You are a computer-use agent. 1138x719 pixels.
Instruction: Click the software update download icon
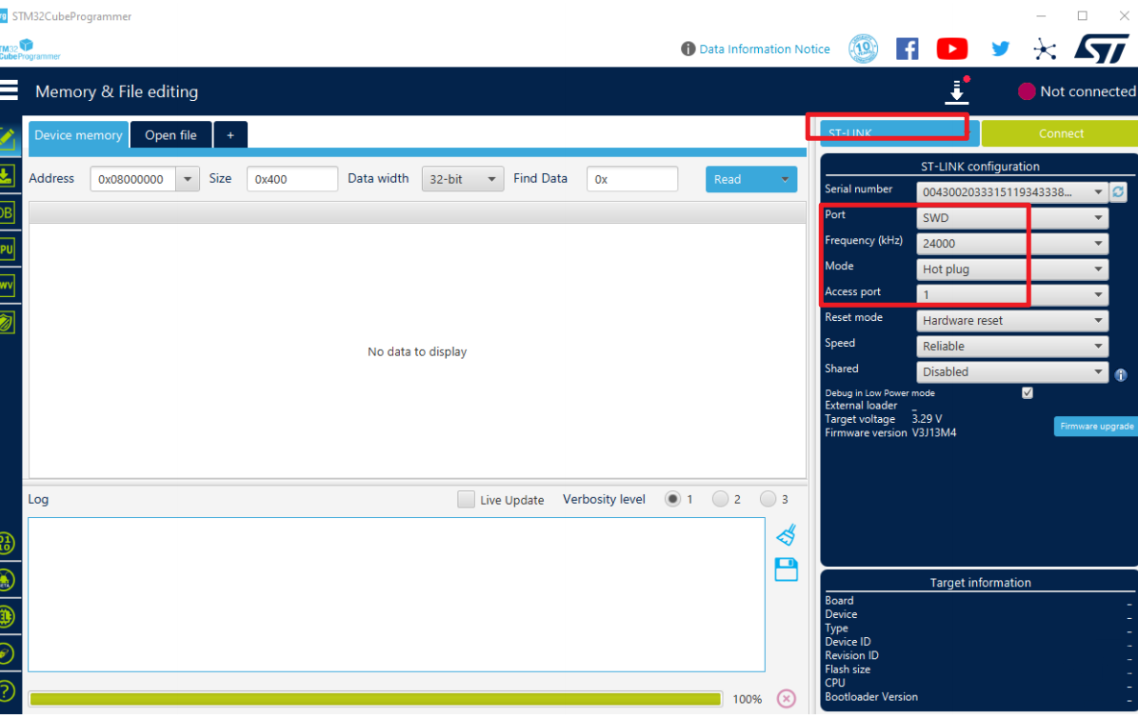tap(956, 92)
